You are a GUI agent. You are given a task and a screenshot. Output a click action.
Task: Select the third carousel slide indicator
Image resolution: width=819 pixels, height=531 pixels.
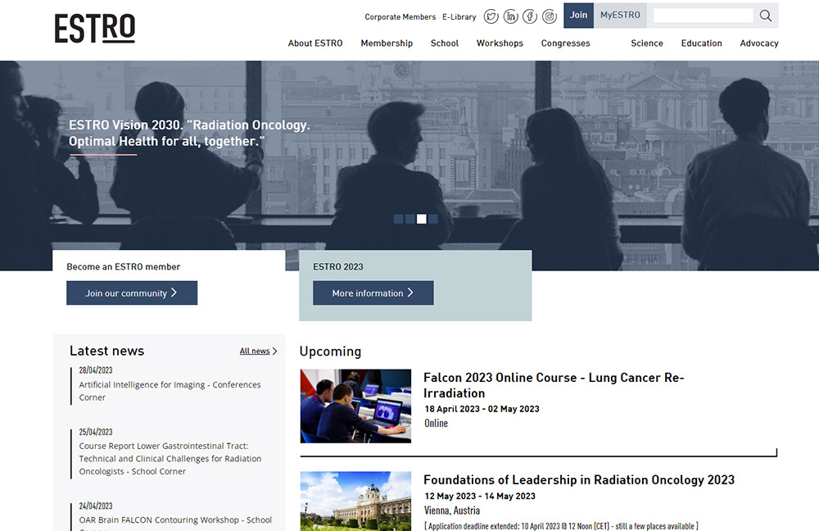[x=422, y=219]
